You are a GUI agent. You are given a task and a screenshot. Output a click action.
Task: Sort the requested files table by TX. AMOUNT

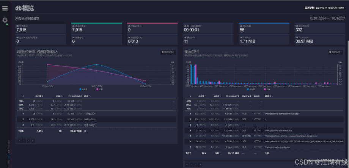pyautogui.click(x=233, y=96)
